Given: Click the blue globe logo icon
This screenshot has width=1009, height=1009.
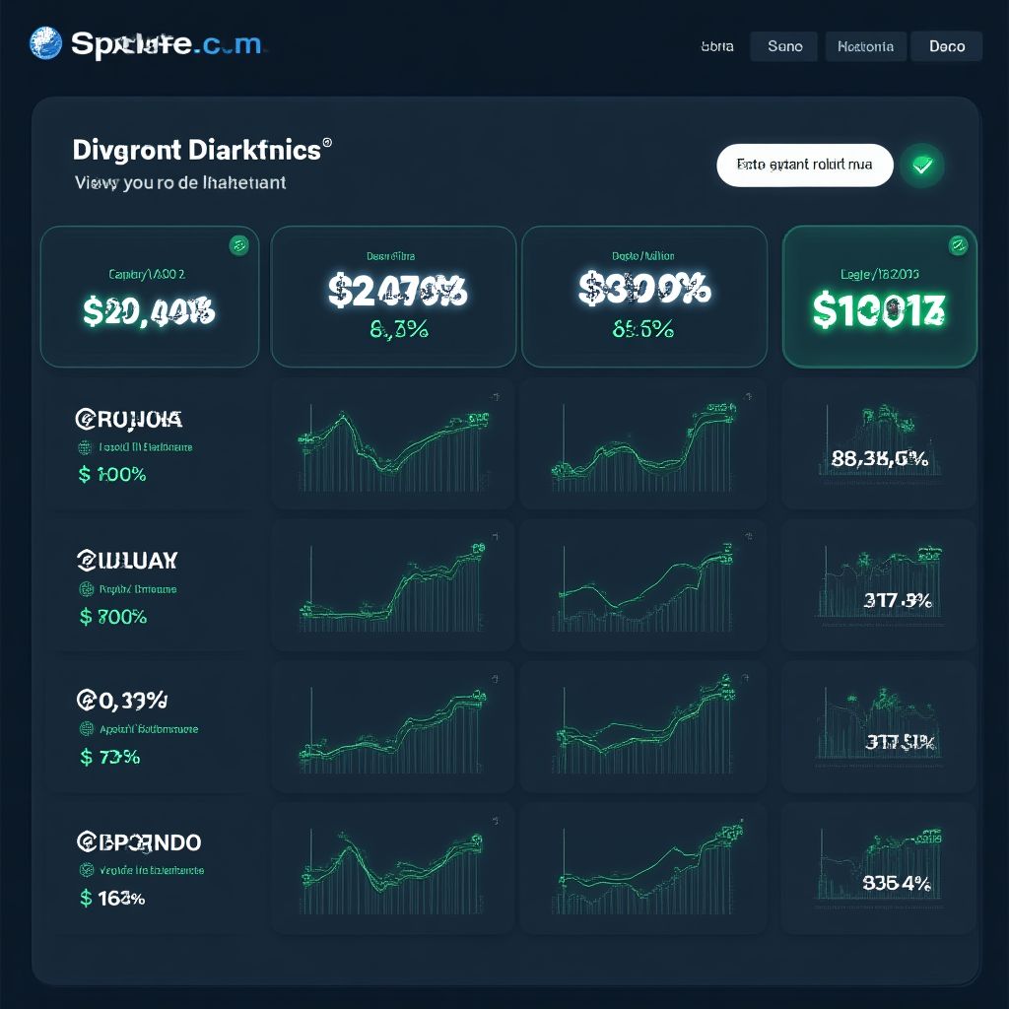Looking at the screenshot, I should coord(46,43).
